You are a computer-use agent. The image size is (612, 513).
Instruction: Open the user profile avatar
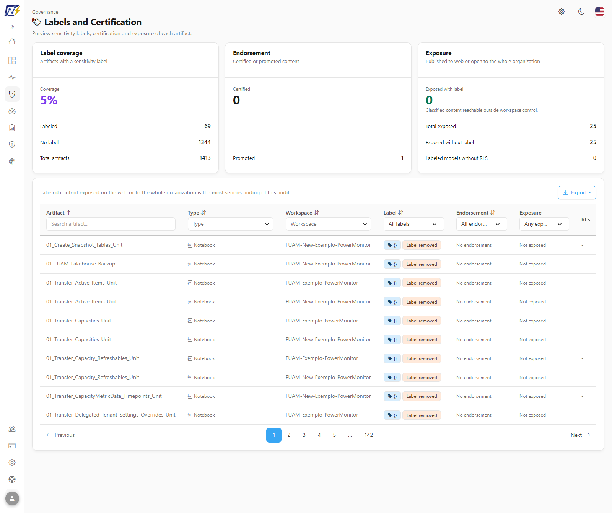tap(12, 498)
